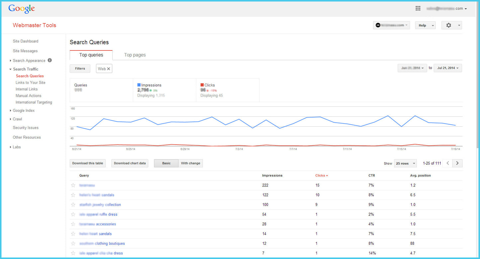Click the blue Impressions legend swatch
The height and width of the screenshot is (259, 480).
tap(139, 85)
